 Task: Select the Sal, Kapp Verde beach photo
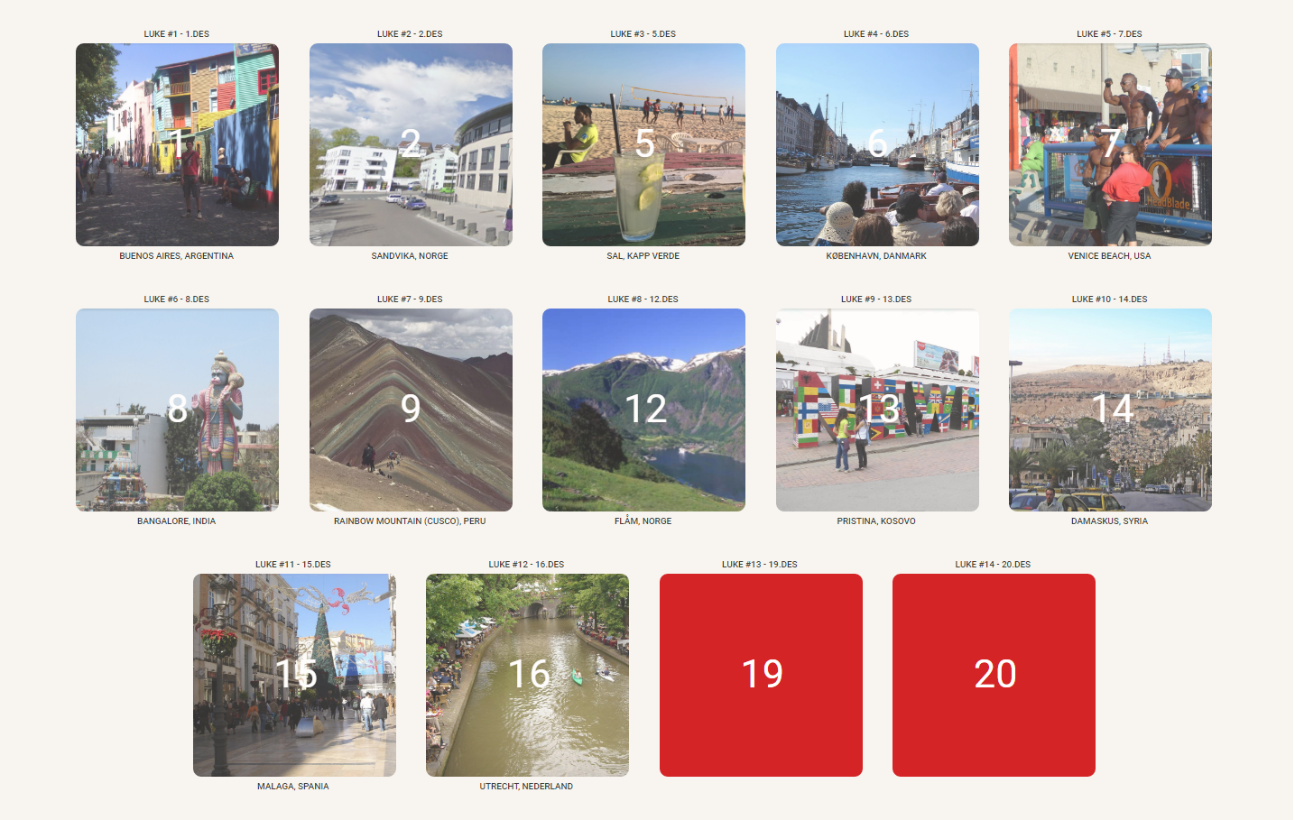643,144
